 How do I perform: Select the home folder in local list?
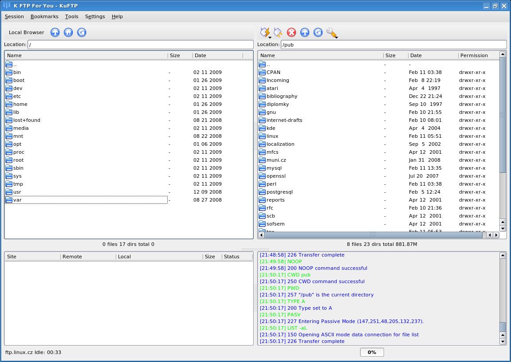pyautogui.click(x=20, y=104)
